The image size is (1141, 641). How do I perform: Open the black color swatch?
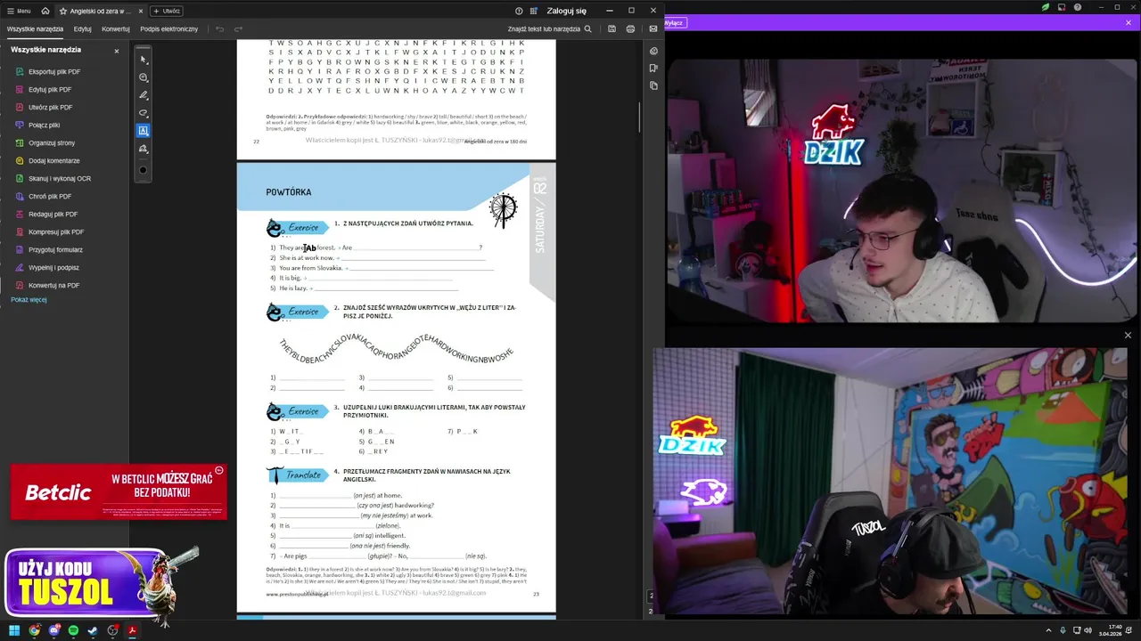pyautogui.click(x=144, y=169)
